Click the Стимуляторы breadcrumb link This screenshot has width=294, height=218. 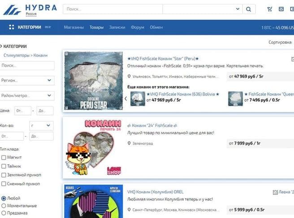[17, 56]
